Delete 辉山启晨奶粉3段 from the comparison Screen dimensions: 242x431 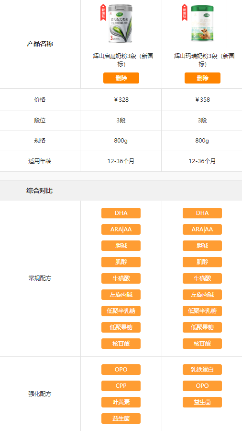point(121,78)
